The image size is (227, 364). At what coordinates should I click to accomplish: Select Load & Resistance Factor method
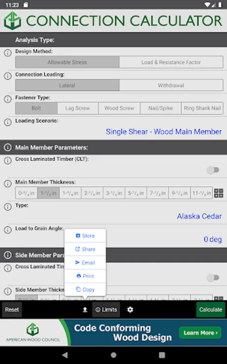click(x=171, y=62)
